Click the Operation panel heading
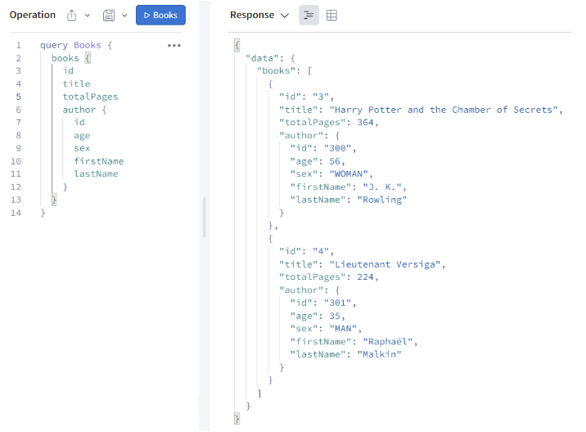 coord(33,15)
